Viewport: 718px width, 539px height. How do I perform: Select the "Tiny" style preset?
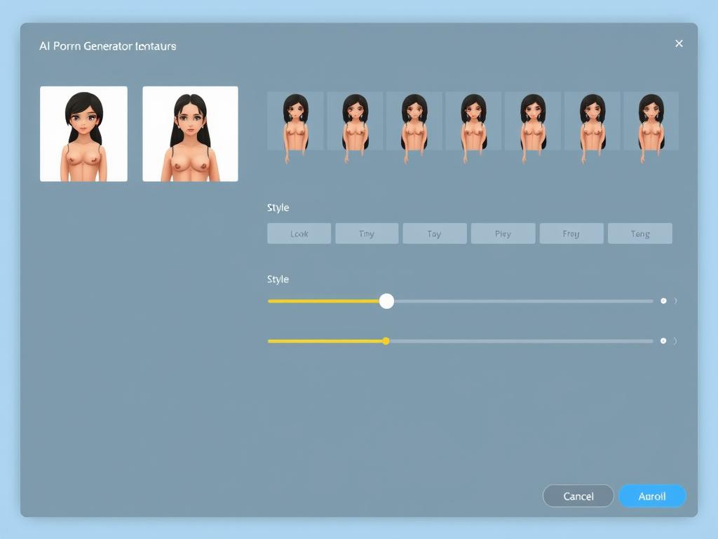(x=367, y=233)
